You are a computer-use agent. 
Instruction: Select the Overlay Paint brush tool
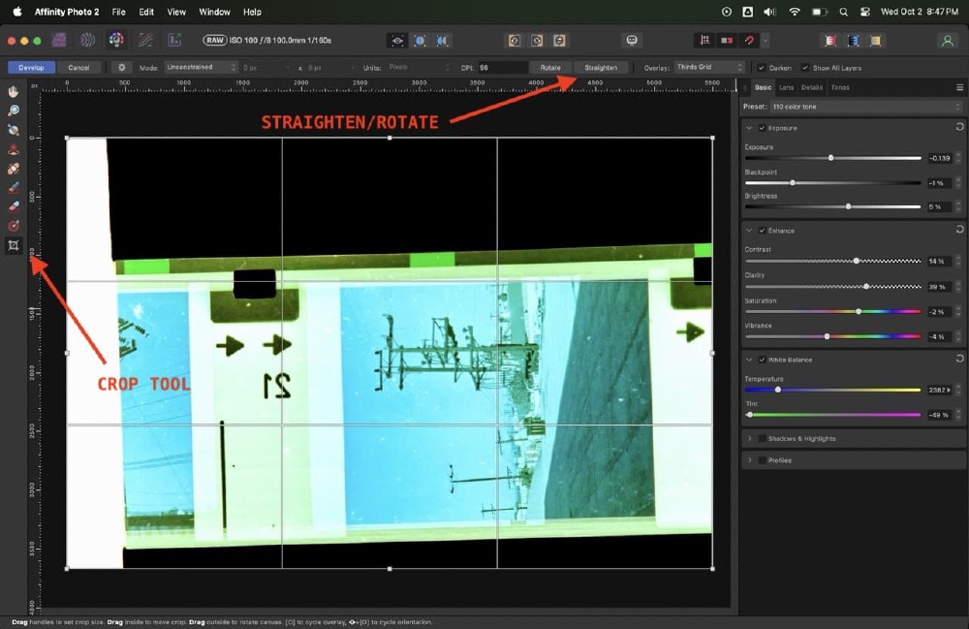tap(13, 187)
